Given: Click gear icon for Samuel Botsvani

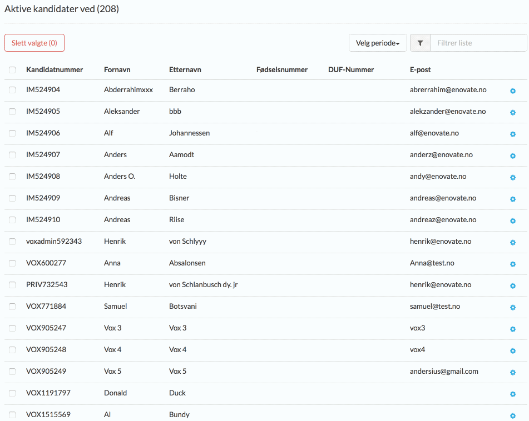Looking at the screenshot, I should click(513, 307).
